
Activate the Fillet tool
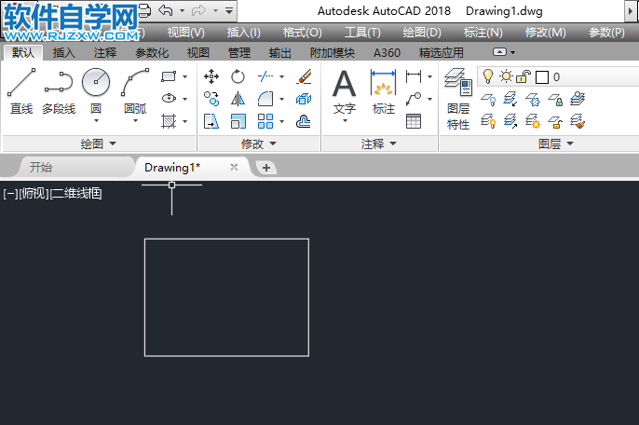(x=265, y=99)
